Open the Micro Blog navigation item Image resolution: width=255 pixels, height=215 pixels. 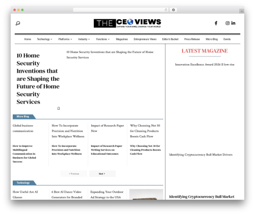212,39
